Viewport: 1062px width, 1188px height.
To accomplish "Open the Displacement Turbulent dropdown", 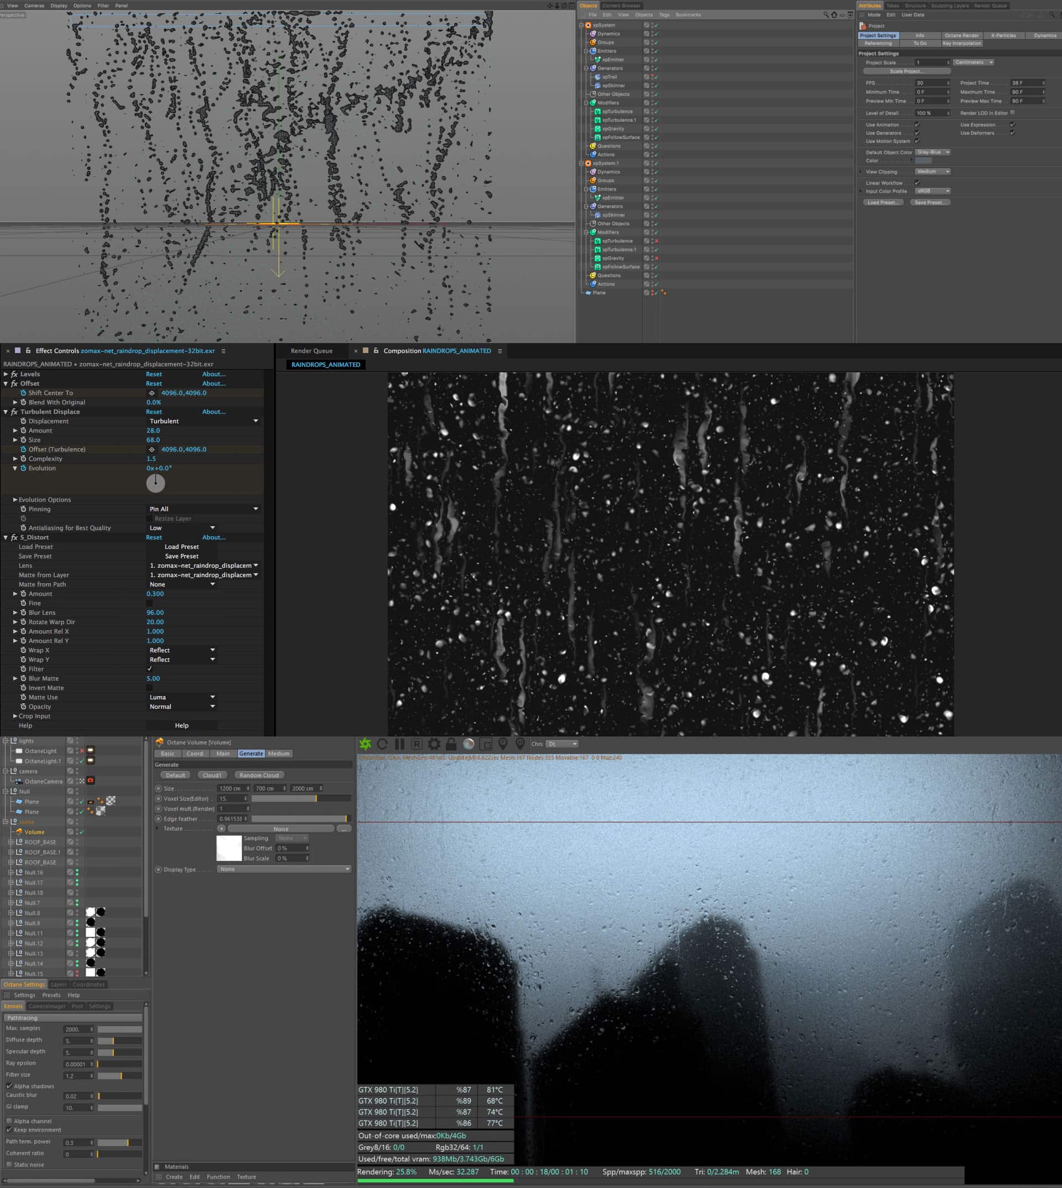I will (x=203, y=421).
